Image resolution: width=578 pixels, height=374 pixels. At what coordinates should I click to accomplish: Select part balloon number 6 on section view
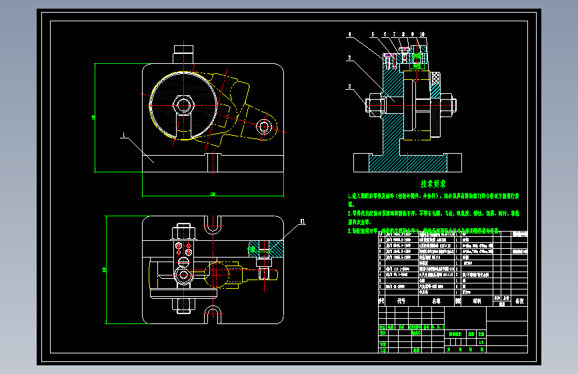(385, 35)
